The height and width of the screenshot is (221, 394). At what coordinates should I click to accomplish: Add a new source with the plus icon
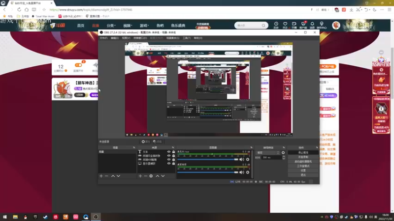click(140, 176)
